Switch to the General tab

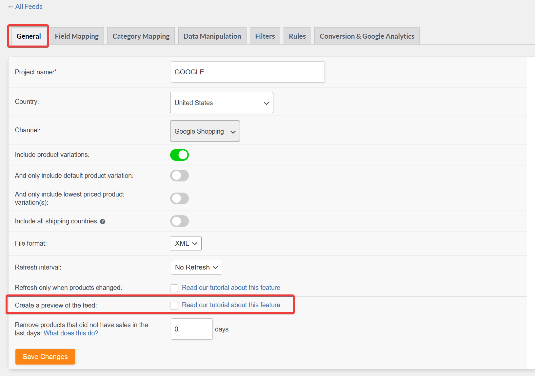29,36
